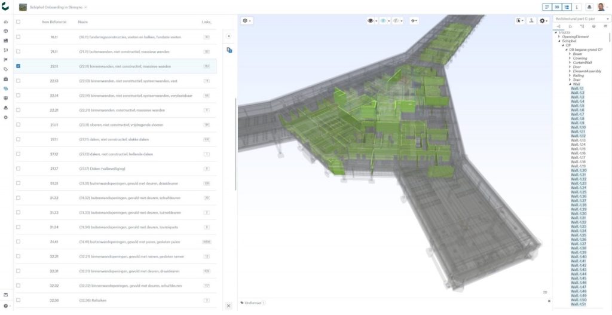Image resolution: width=612 pixels, height=315 pixels.
Task: Check the row 22.14 checkbox
Action: (x=18, y=95)
